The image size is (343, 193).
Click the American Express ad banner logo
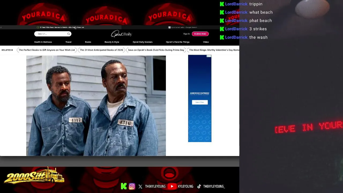(x=200, y=94)
